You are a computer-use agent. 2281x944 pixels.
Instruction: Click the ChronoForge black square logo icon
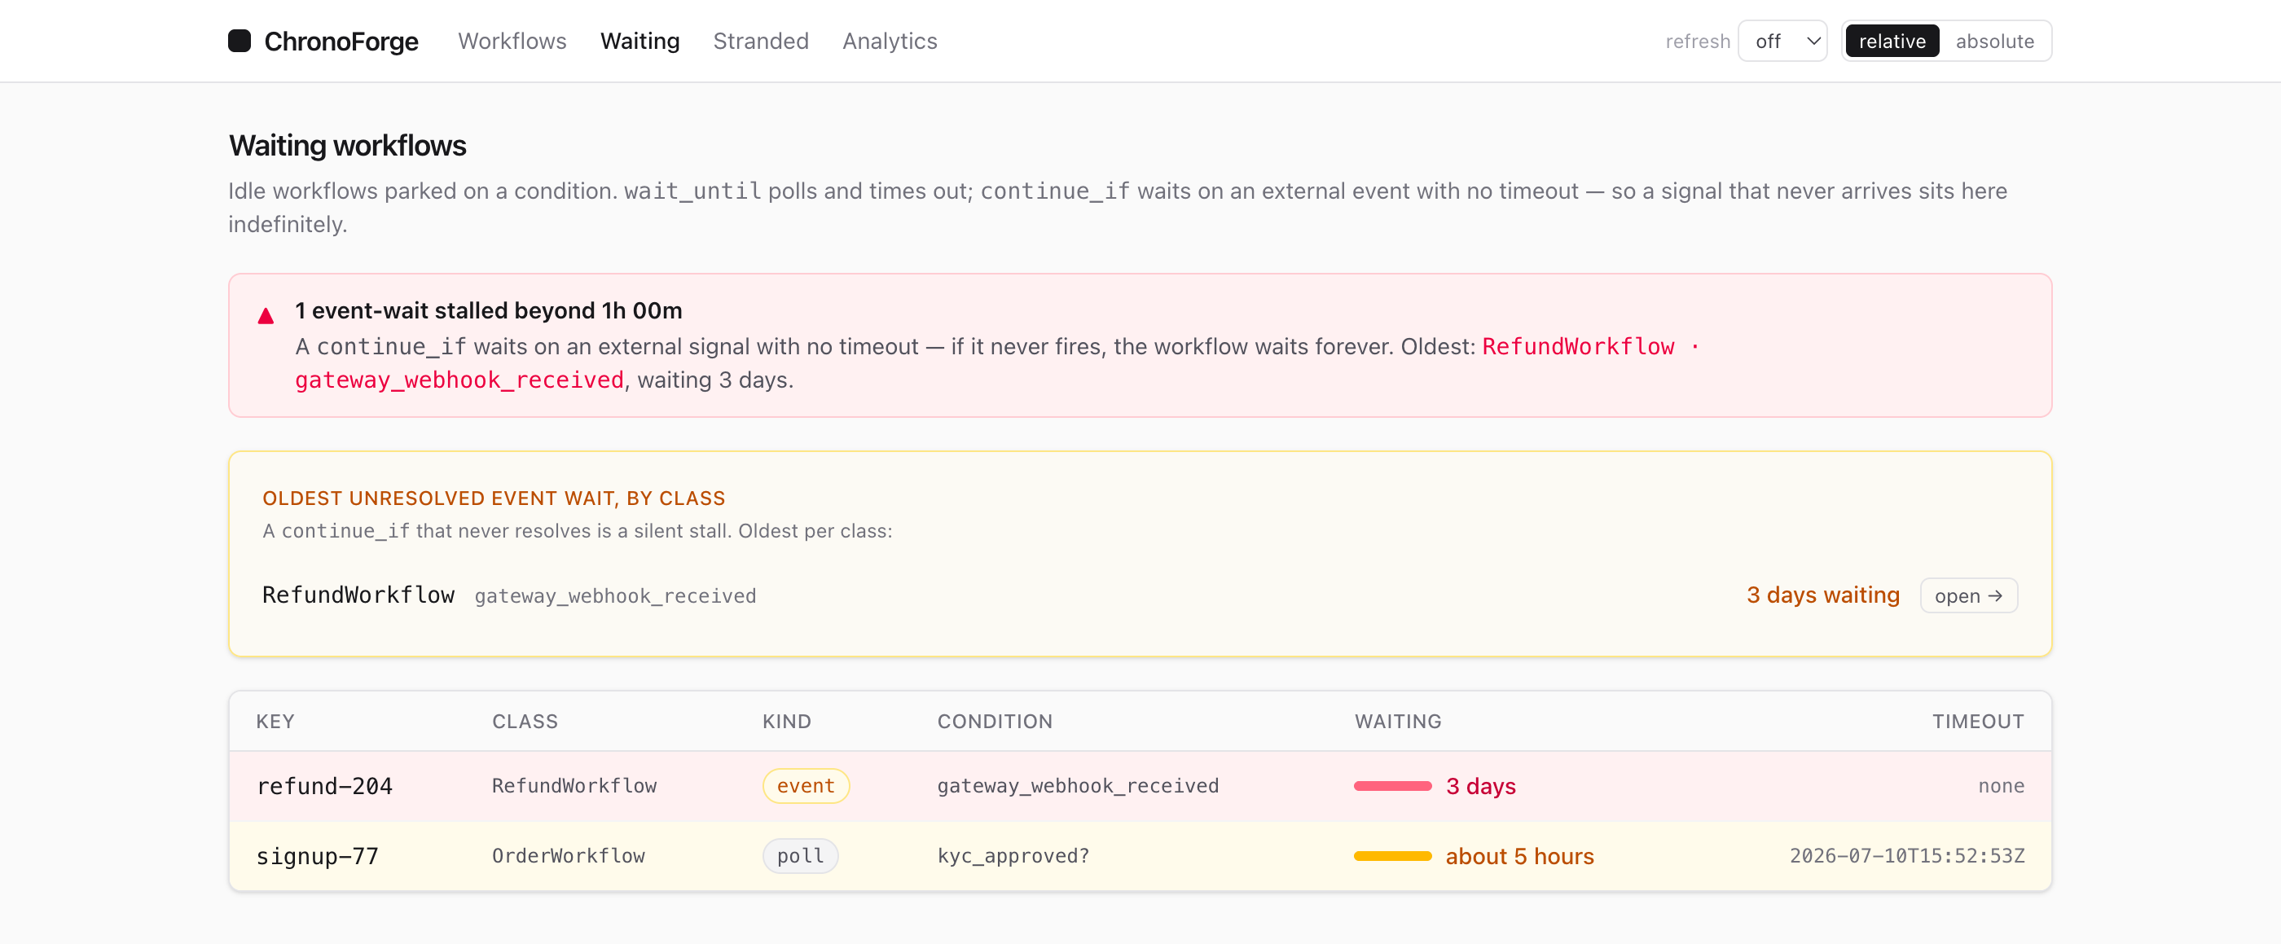(x=239, y=41)
